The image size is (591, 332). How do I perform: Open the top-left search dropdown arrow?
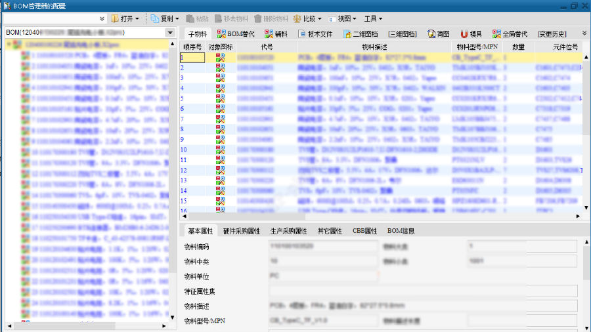click(102, 19)
